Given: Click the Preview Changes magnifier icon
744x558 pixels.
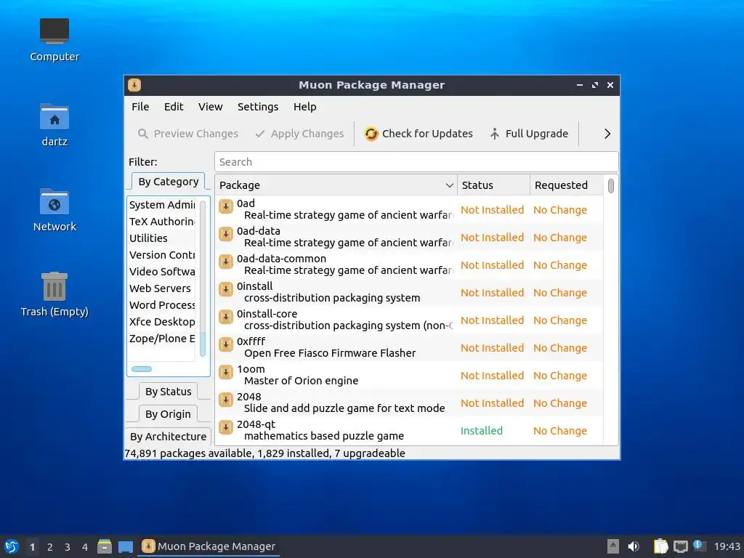Looking at the screenshot, I should pyautogui.click(x=143, y=134).
